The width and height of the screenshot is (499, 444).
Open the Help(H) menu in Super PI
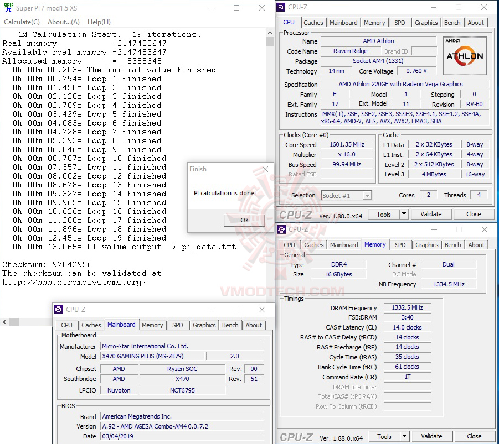pyautogui.click(x=99, y=22)
